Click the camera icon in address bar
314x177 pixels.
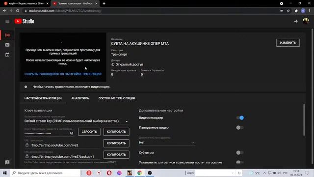tap(282, 11)
